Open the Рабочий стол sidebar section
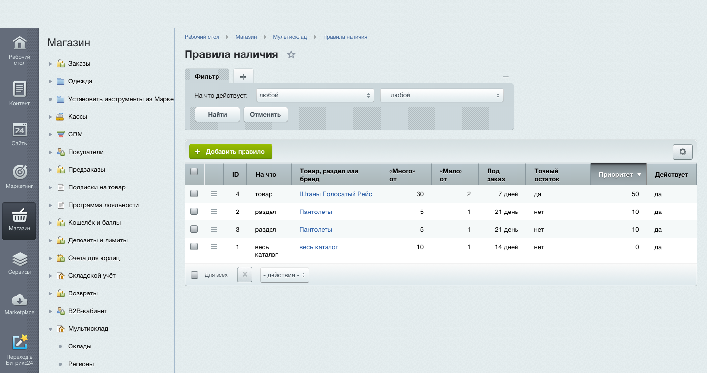The image size is (707, 373). coord(19,51)
